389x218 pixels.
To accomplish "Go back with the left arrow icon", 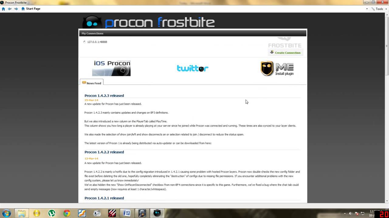I will [x=10, y=9].
